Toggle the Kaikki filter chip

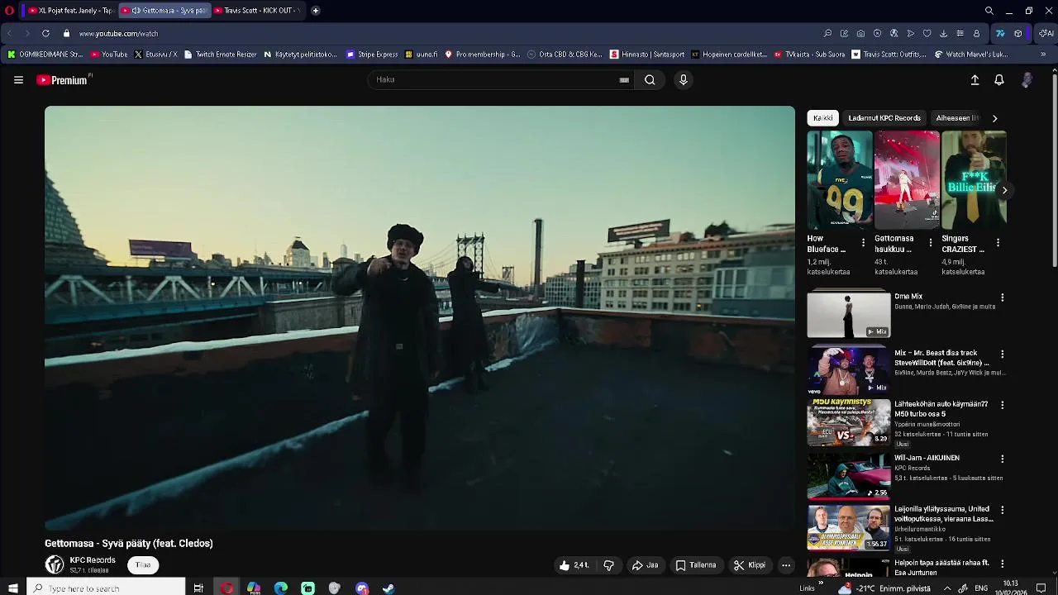pyautogui.click(x=823, y=118)
